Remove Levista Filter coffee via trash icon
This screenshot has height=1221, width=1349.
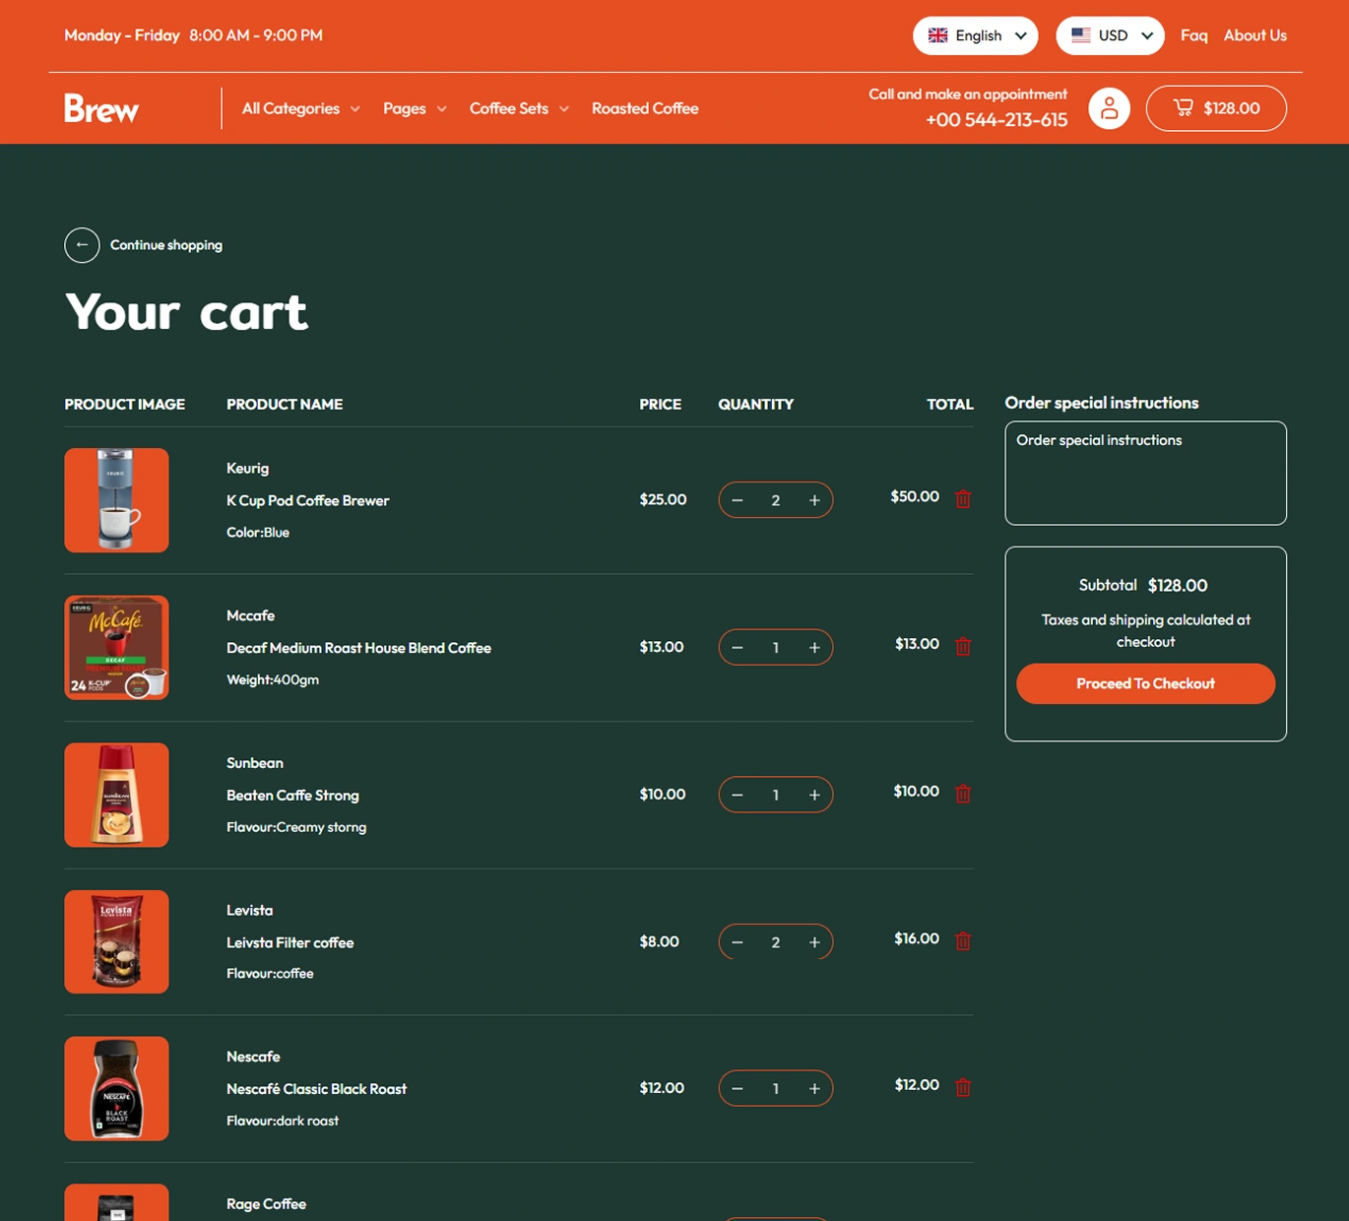point(963,941)
